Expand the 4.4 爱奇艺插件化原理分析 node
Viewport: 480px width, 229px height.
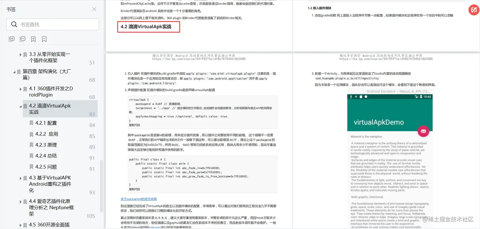[21, 201]
